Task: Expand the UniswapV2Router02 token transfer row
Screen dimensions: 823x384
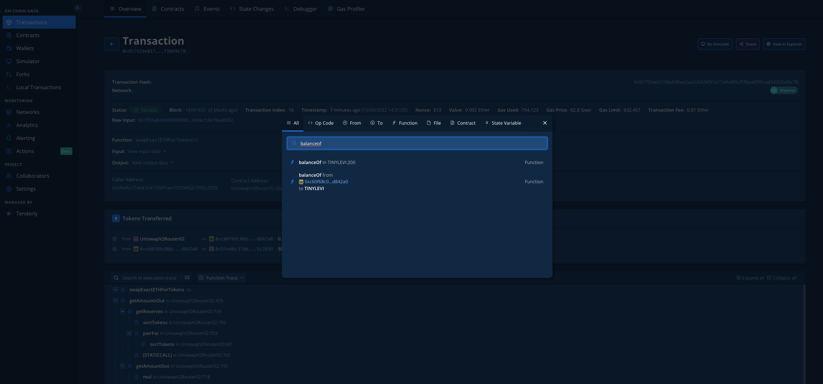Action: coord(114,239)
